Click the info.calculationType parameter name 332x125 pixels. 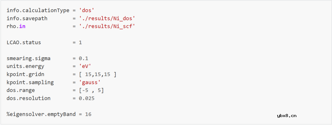click(x=38, y=10)
